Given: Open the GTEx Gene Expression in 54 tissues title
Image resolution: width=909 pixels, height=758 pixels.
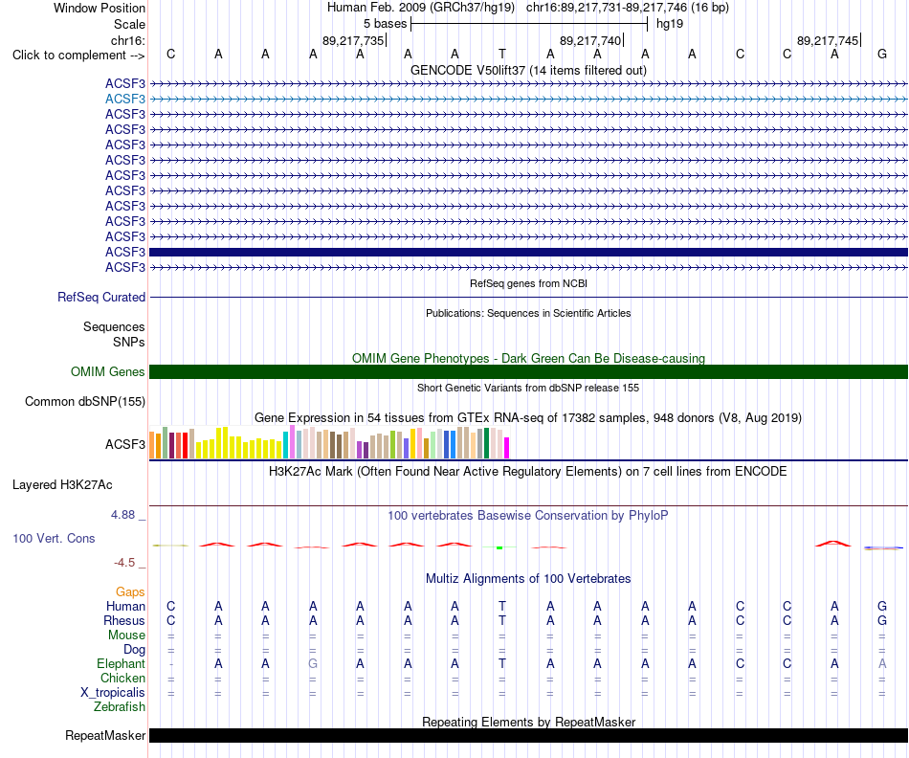Looking at the screenshot, I should [x=528, y=417].
